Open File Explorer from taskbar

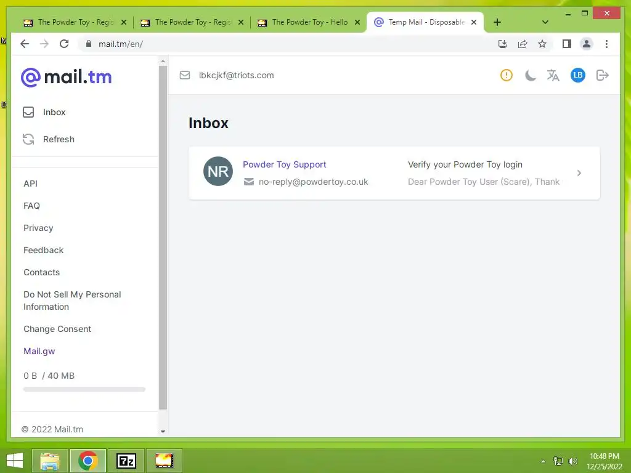50,461
